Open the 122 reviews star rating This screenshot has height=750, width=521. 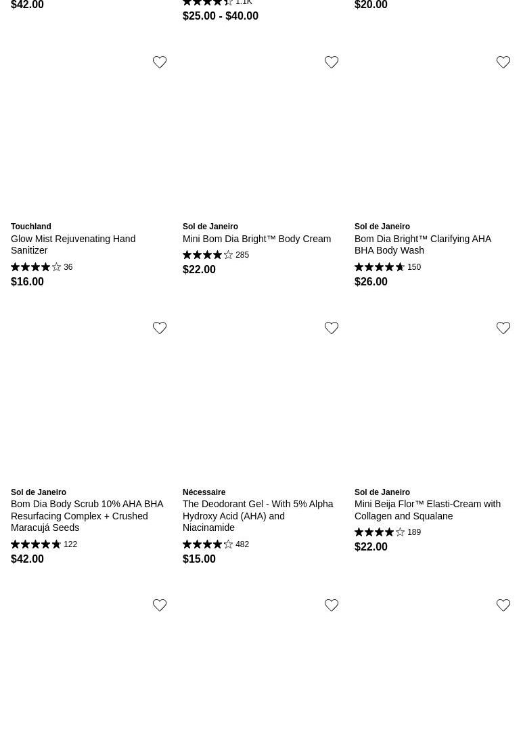(43, 544)
